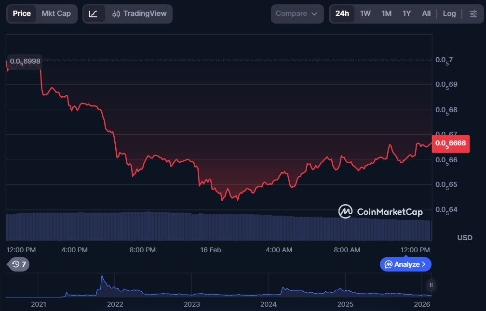
Task: Open the Analyze chevron button
Action: 405,264
